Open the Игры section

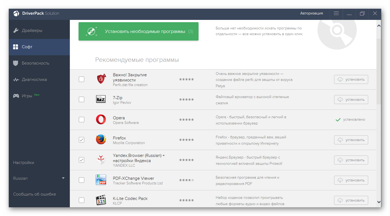pyautogui.click(x=39, y=96)
